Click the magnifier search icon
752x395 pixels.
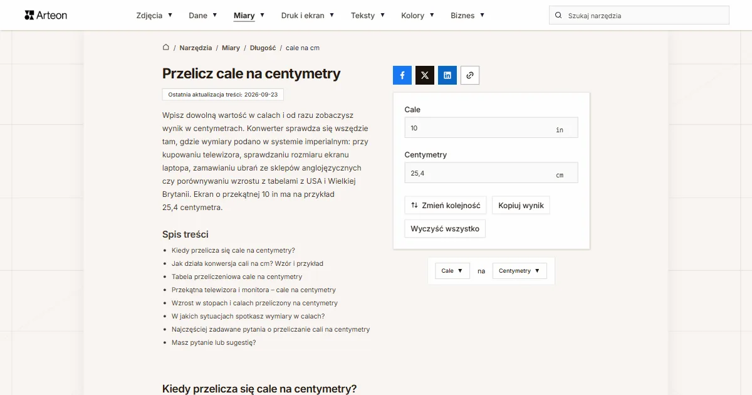(x=558, y=16)
